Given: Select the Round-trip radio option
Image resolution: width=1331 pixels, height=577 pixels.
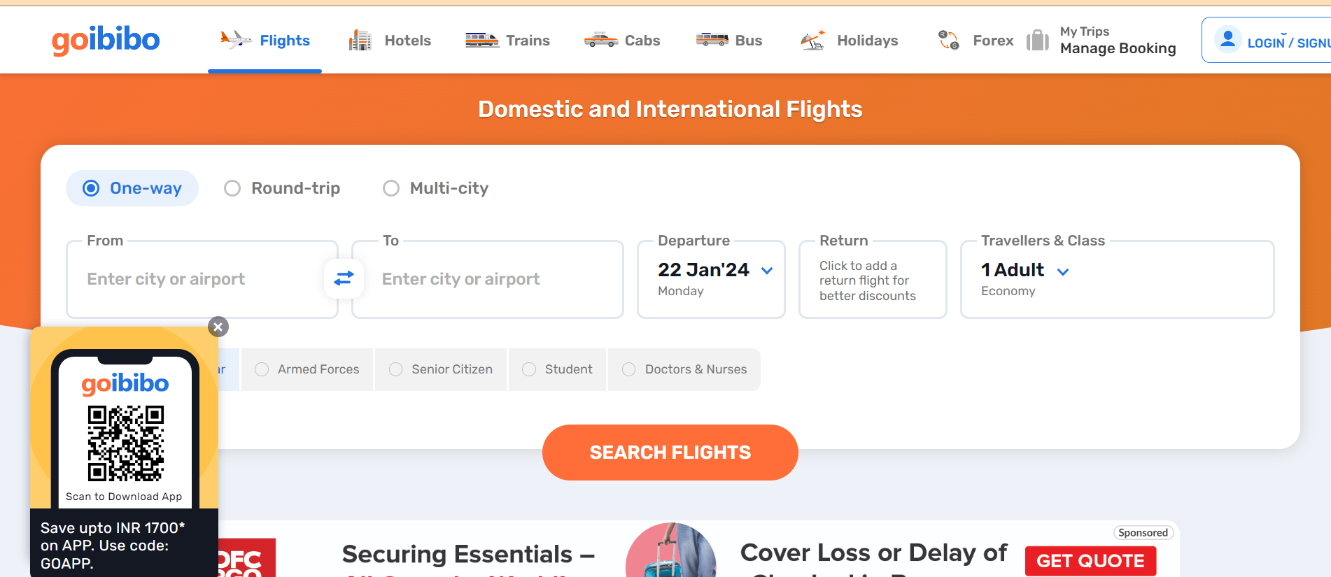Looking at the screenshot, I should pyautogui.click(x=282, y=188).
